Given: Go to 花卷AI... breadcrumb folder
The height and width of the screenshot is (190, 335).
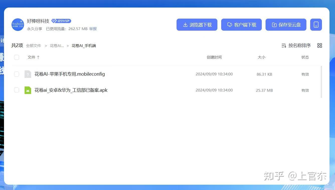Looking at the screenshot, I should coord(57,46).
